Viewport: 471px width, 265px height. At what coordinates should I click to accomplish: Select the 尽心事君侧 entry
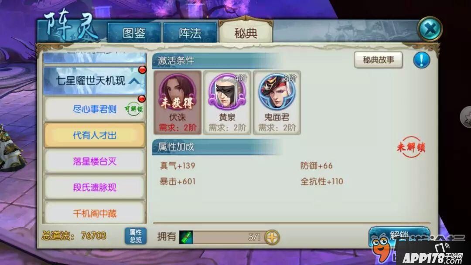[95, 109]
